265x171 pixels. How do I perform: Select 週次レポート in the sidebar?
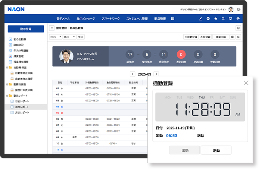tap(22, 107)
